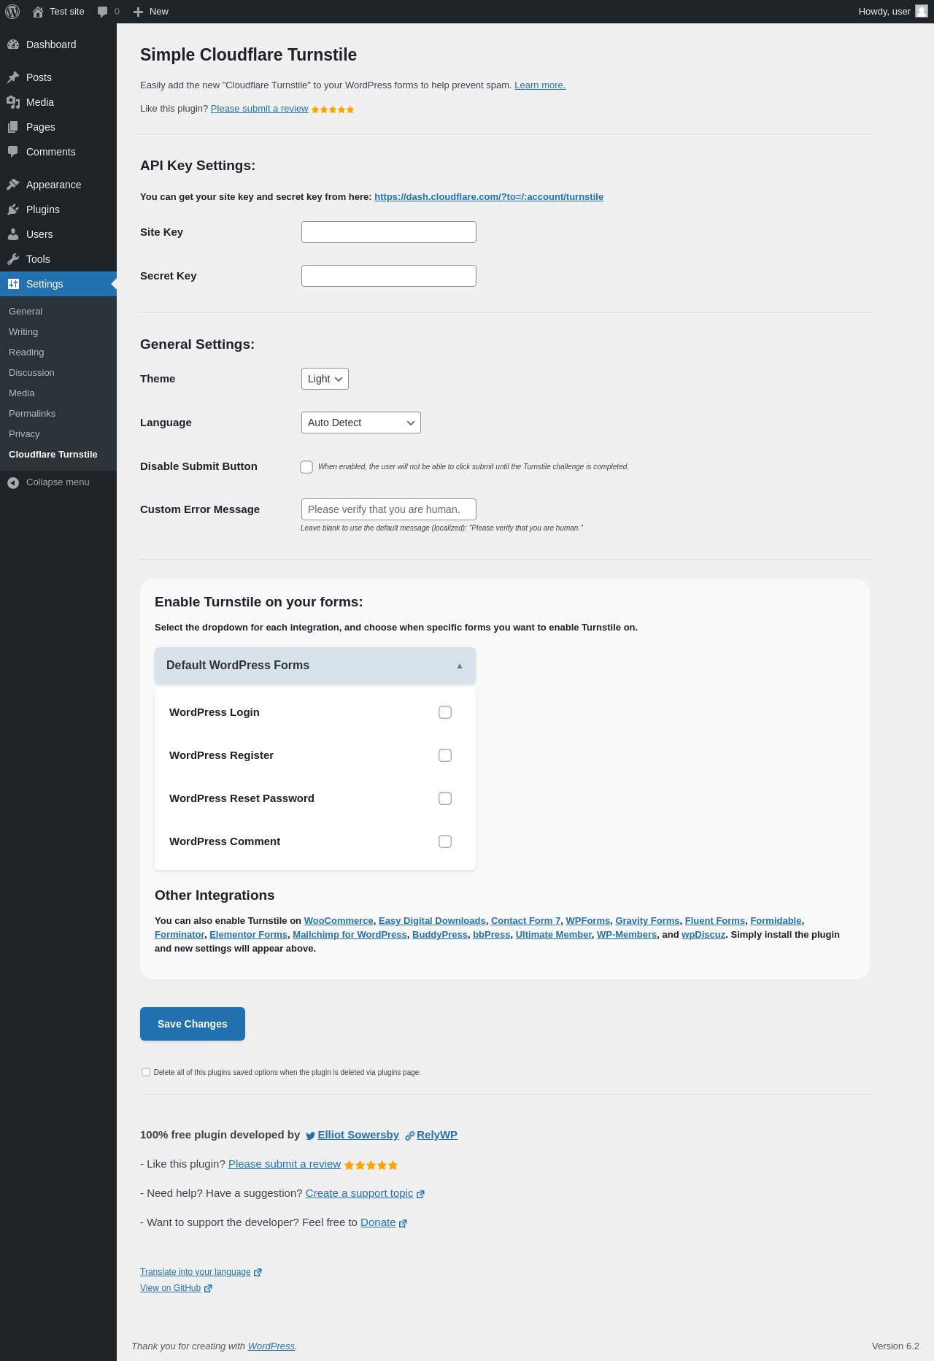Click the Posts pushpin icon
This screenshot has height=1361, width=934.
click(x=13, y=77)
